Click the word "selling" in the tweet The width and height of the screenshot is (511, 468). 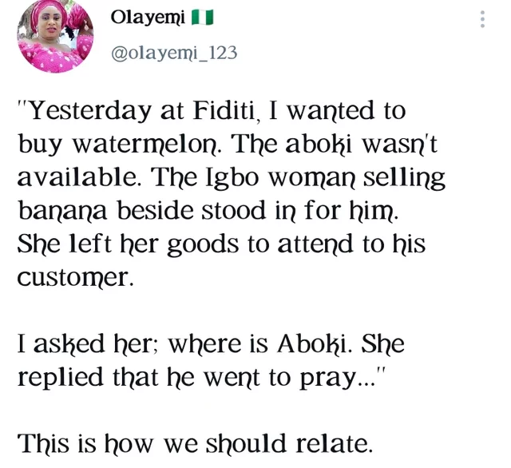(404, 178)
